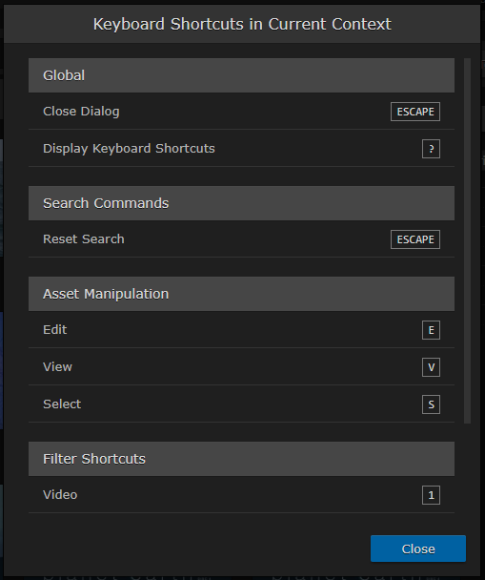485x580 pixels.
Task: Click the Close Dialog shortcut label
Action: (x=81, y=112)
